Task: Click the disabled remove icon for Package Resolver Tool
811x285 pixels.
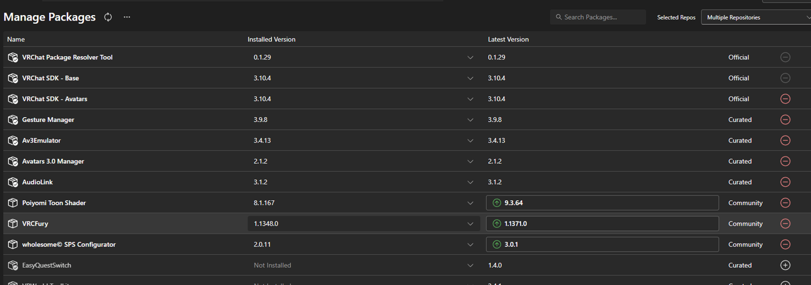Action: 786,57
